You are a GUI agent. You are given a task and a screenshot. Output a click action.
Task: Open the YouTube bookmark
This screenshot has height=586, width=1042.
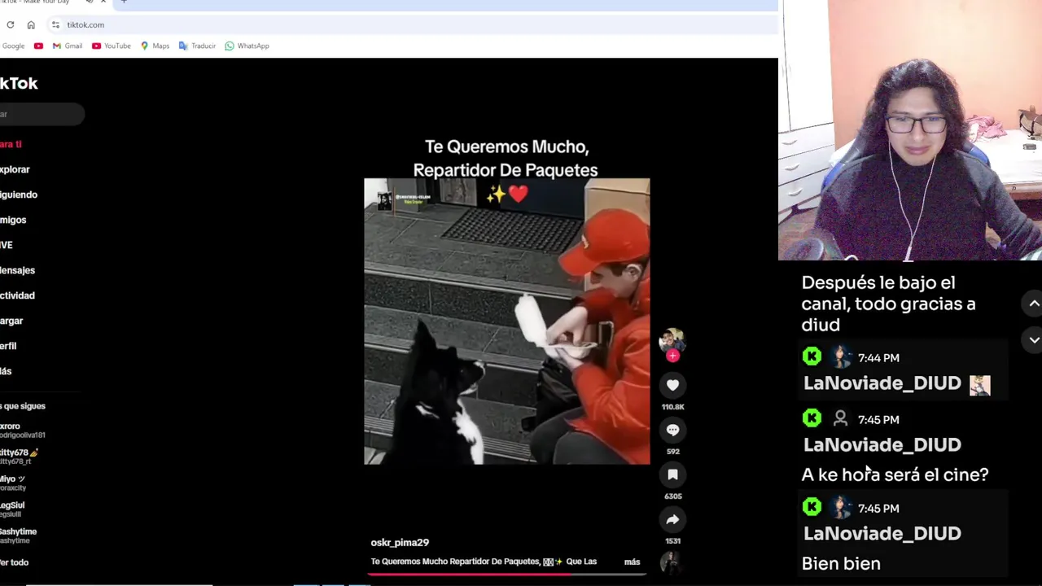[x=112, y=46]
